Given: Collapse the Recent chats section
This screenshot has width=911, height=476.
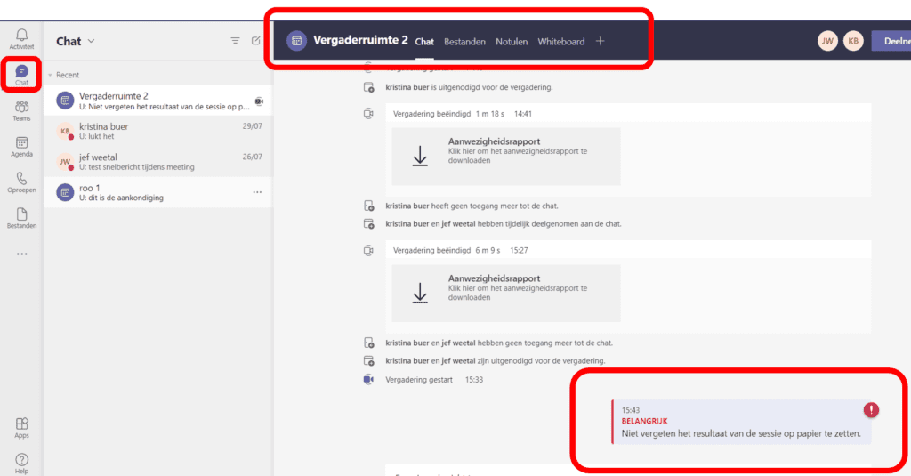Looking at the screenshot, I should 50,75.
